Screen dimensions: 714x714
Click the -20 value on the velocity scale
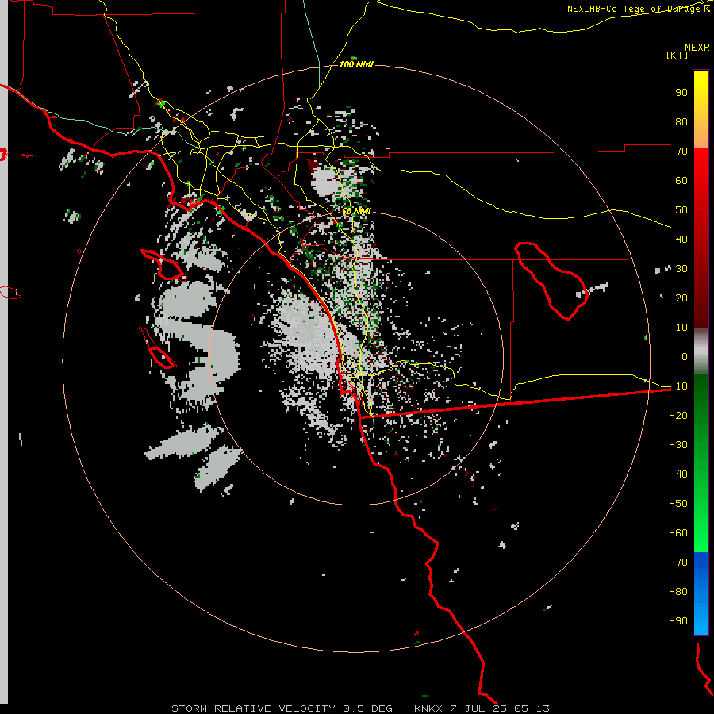[678, 415]
